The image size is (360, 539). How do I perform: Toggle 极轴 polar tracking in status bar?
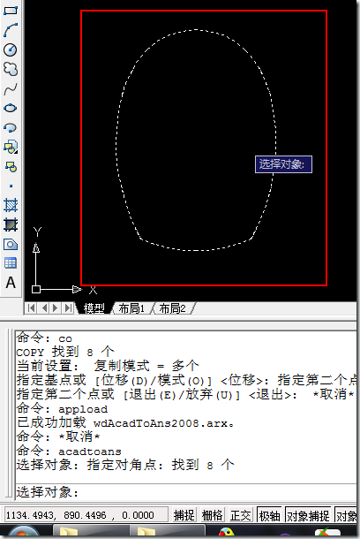coord(269,515)
